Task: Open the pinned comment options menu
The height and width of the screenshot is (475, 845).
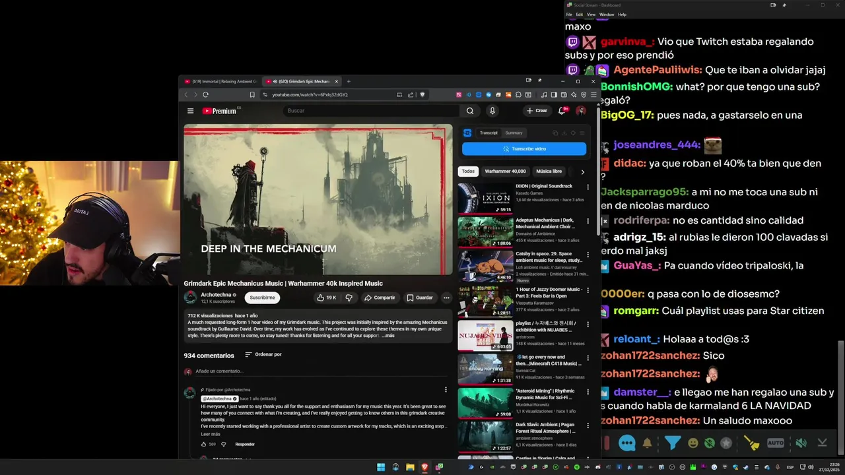Action: (446, 390)
